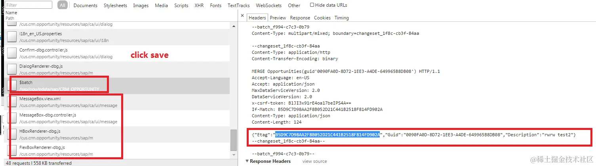Open the Timing tab

click(x=342, y=18)
